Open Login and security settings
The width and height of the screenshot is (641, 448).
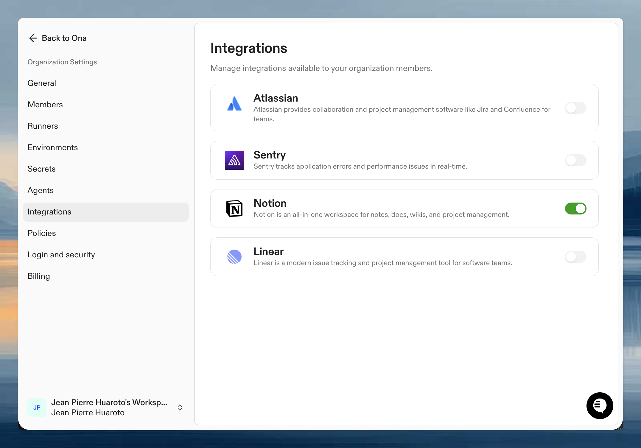tap(61, 255)
